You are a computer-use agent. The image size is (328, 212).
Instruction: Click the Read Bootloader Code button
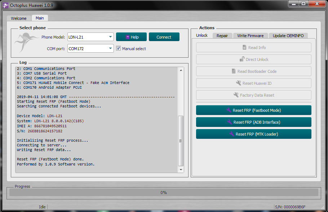coord(253,71)
